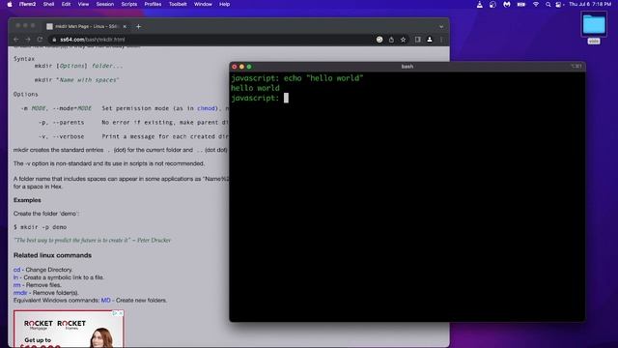The image size is (618, 348).
Task: Click the '$ mkdir -p demo' example
Action: pyautogui.click(x=41, y=227)
